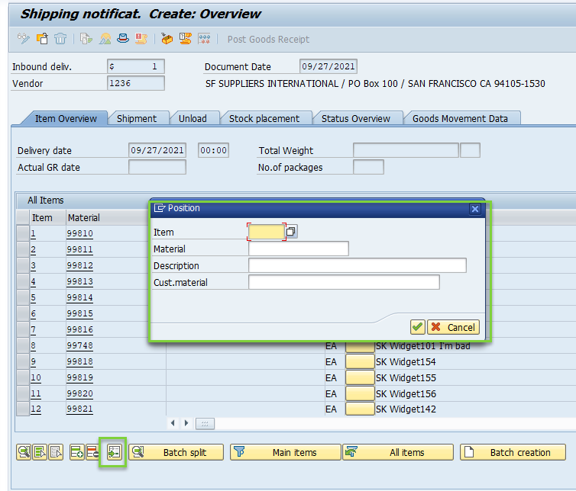
Task: Click the No.of packages field
Action: click(x=368, y=167)
